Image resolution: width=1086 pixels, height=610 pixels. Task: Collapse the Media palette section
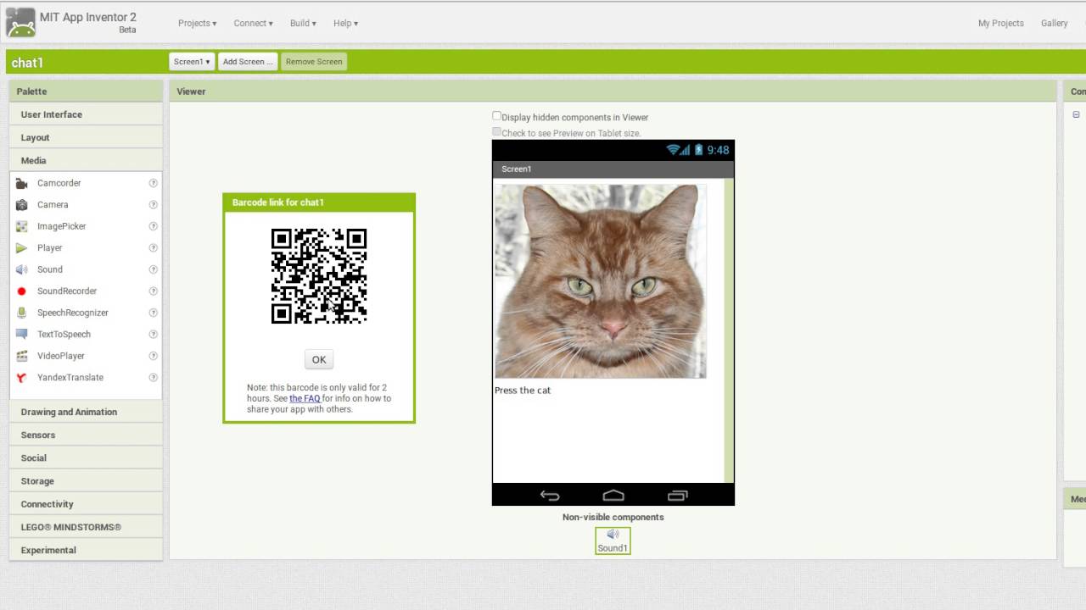click(x=86, y=160)
